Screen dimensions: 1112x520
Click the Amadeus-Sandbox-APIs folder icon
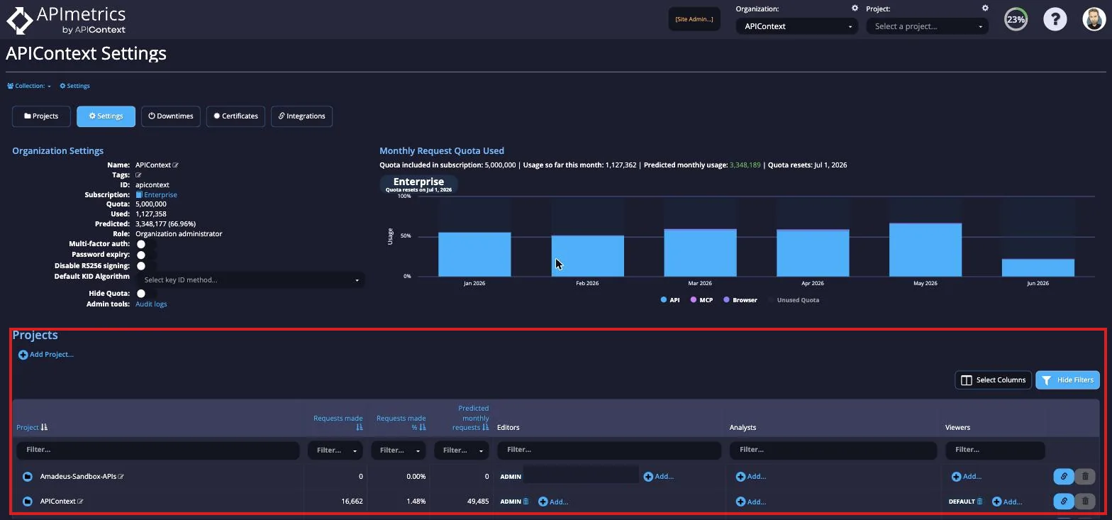[27, 477]
